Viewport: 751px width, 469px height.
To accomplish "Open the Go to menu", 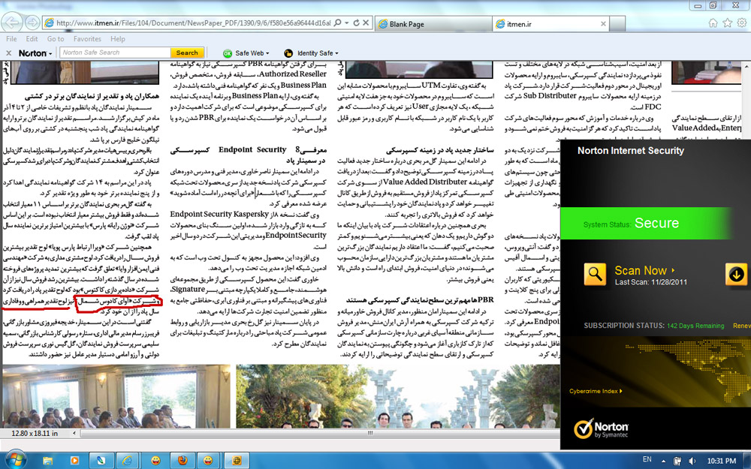I will click(56, 39).
